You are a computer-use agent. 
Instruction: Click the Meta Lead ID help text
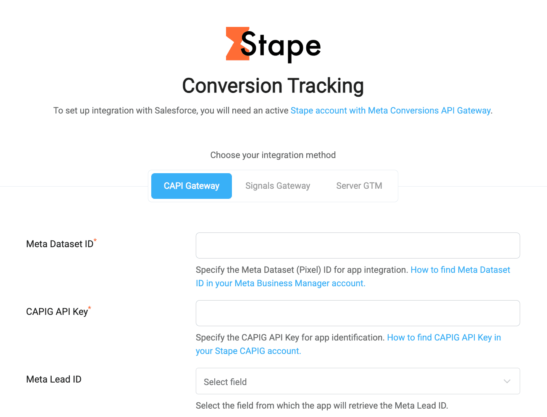click(322, 406)
